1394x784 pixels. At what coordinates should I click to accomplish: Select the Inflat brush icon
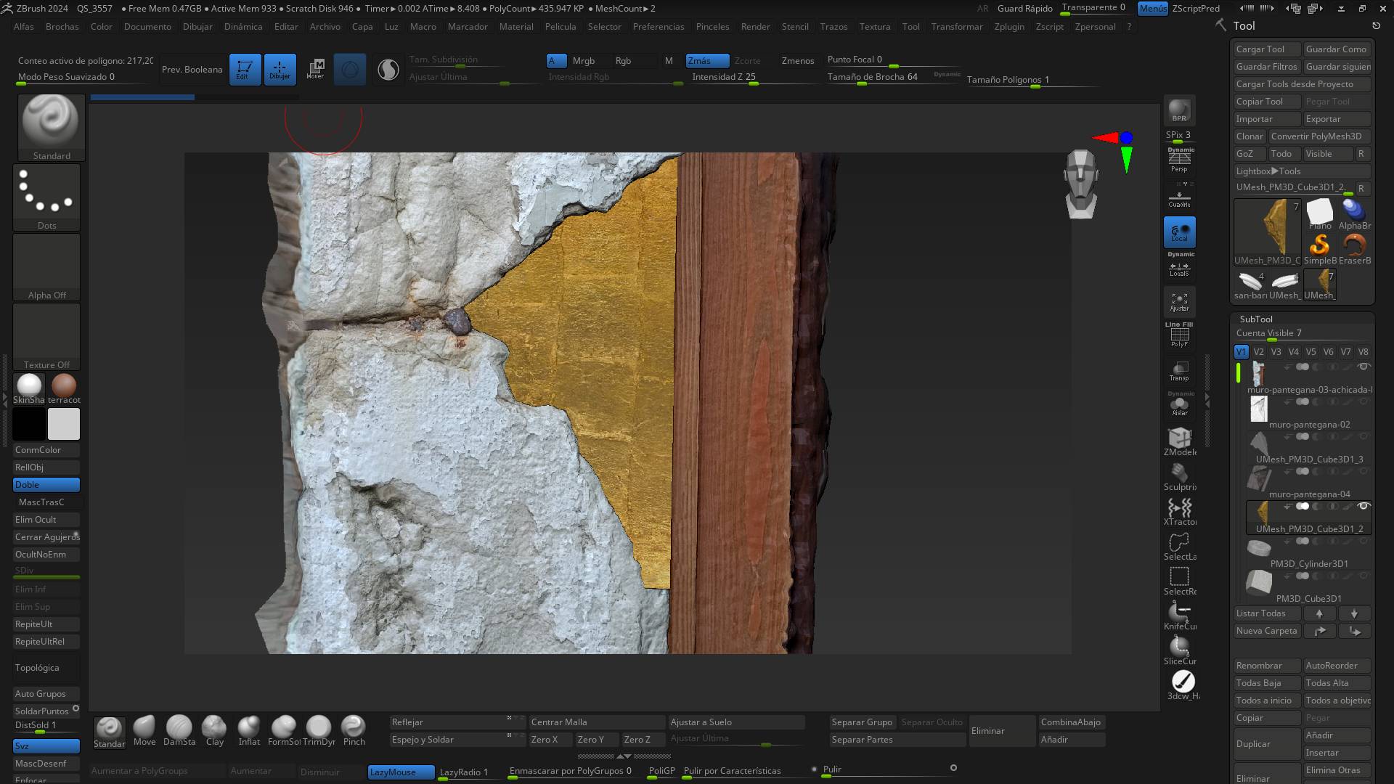point(249,727)
